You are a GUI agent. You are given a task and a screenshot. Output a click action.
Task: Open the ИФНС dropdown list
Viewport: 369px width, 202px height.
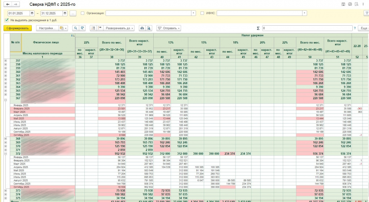click(305, 13)
